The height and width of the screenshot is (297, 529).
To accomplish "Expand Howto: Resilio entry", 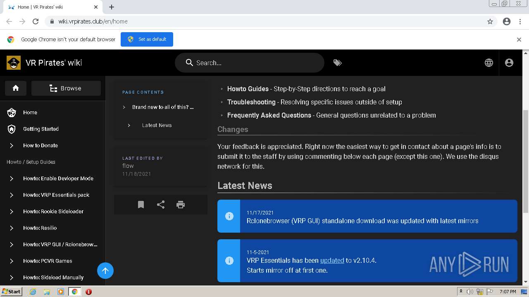I will click(12, 228).
